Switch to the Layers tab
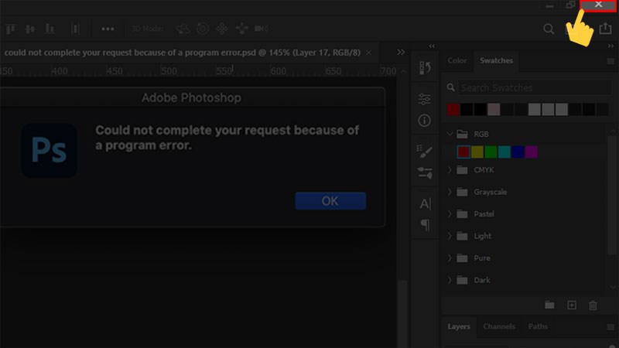 coord(459,326)
